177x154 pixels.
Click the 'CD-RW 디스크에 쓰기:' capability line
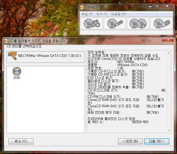coord(123,97)
